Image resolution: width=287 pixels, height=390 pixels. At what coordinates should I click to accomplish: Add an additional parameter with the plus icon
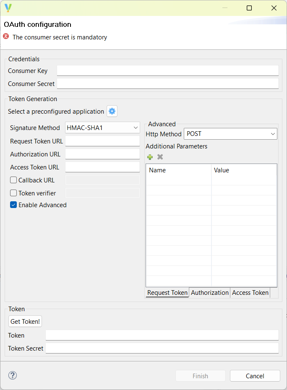pyautogui.click(x=150, y=157)
